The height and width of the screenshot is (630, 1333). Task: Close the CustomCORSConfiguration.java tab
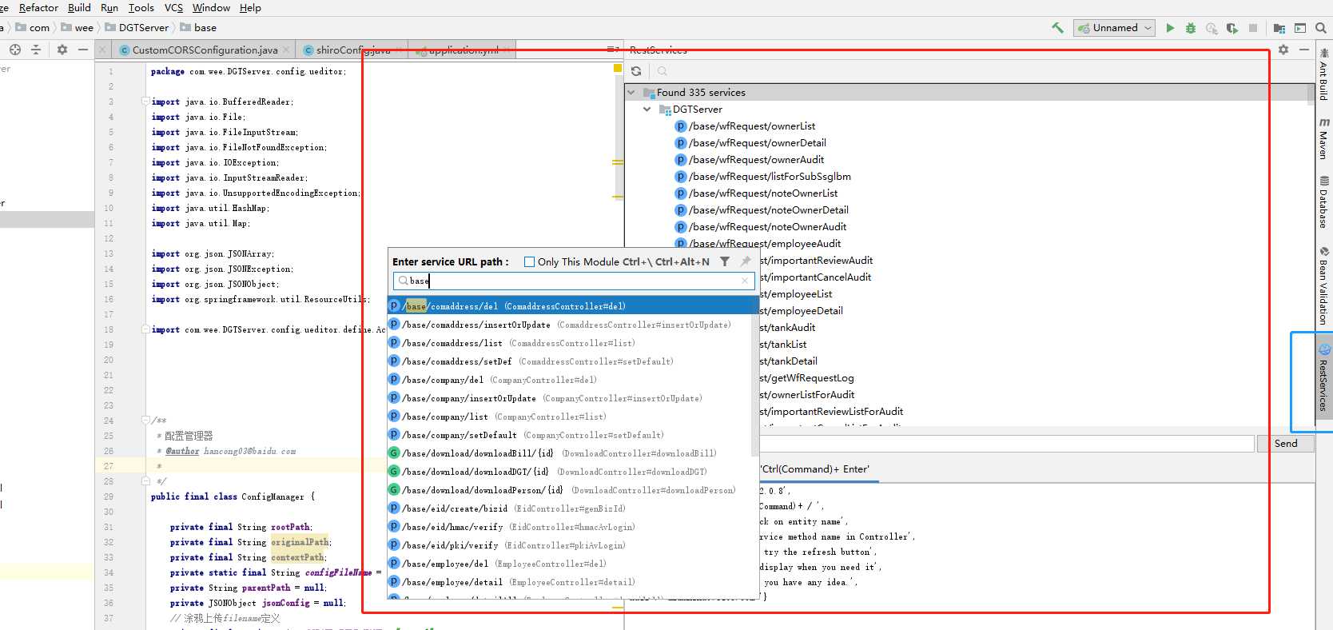[x=286, y=50]
